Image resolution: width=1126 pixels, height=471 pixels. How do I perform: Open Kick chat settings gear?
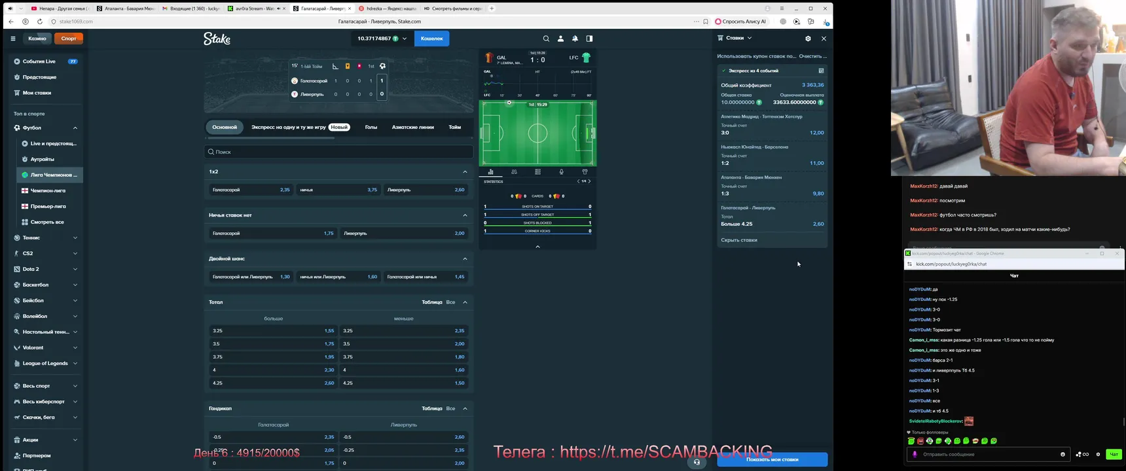tap(1098, 454)
